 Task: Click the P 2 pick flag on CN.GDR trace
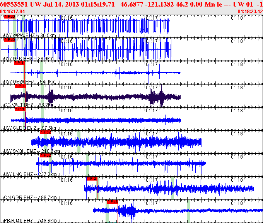[92, 178]
